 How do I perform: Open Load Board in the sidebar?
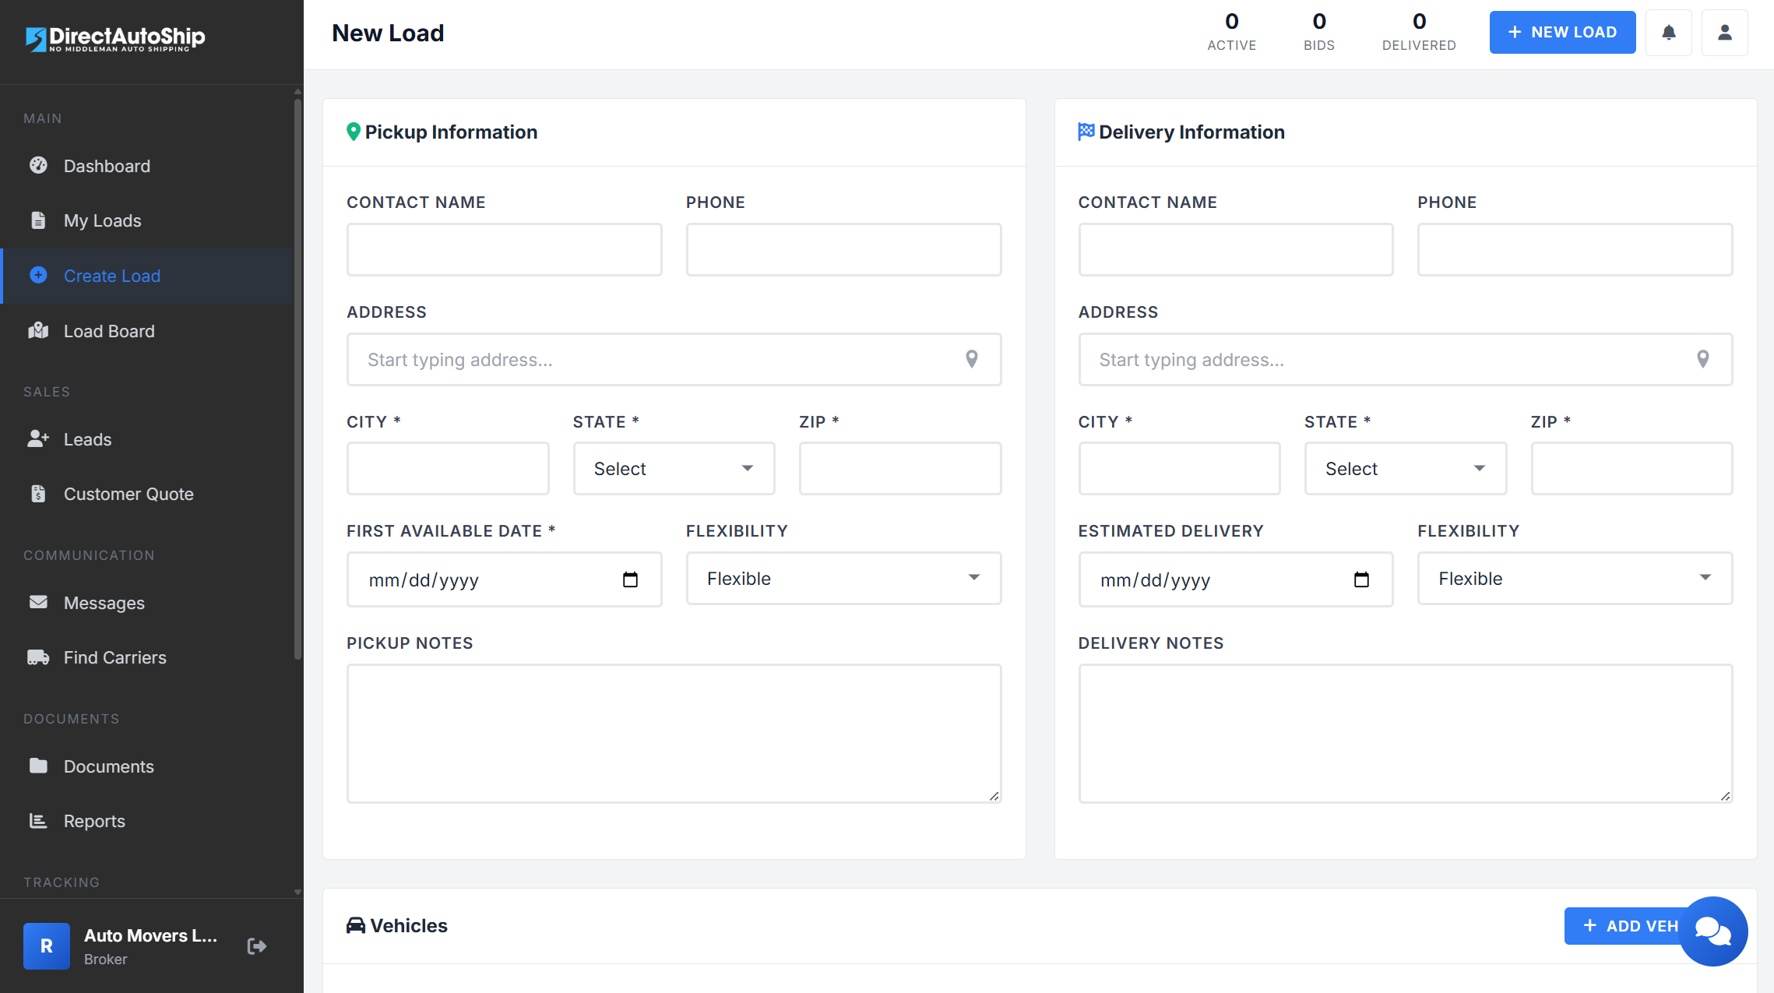pos(148,331)
